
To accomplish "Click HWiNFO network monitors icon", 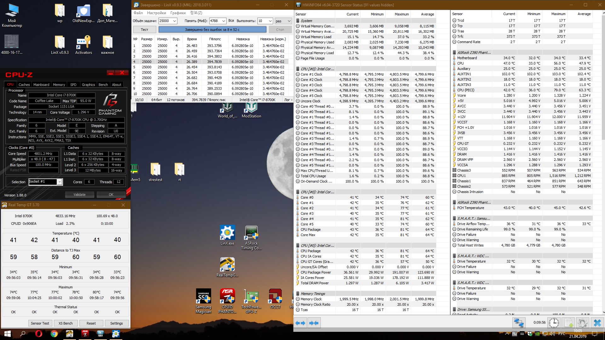I will tap(519, 323).
